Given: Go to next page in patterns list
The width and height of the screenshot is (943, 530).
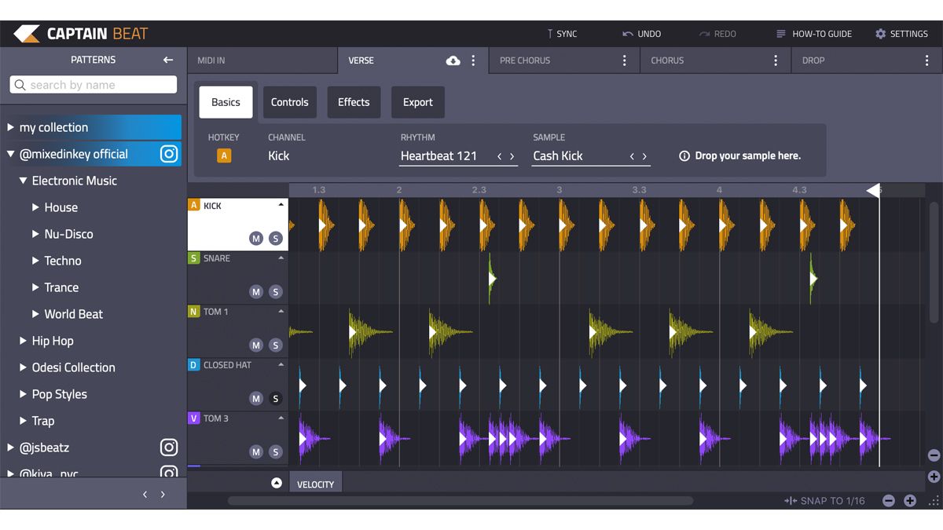Looking at the screenshot, I should (163, 495).
